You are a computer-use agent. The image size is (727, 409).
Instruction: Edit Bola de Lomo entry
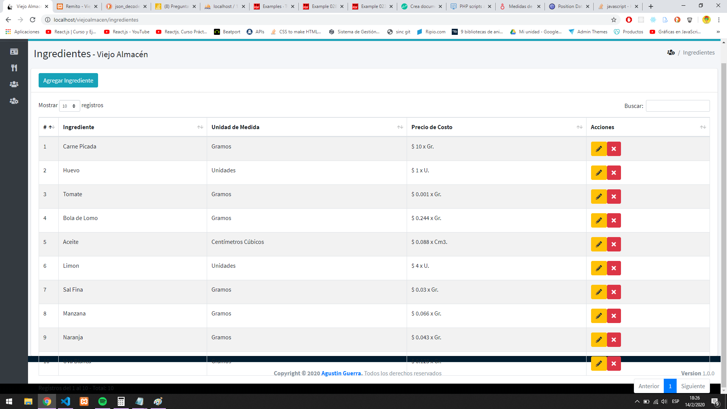599,220
